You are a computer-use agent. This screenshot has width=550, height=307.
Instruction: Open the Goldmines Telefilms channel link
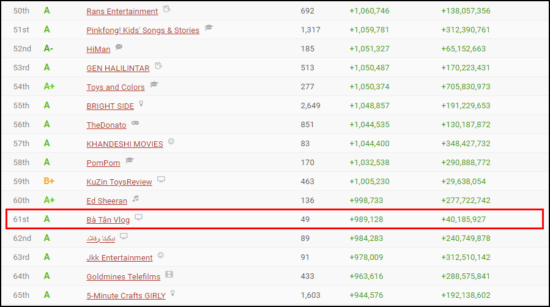pos(123,277)
